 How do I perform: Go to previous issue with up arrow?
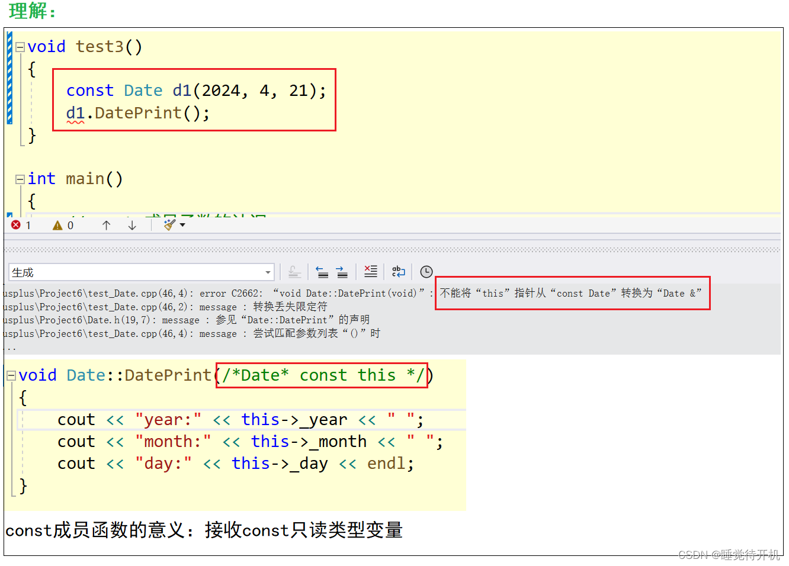click(x=107, y=225)
